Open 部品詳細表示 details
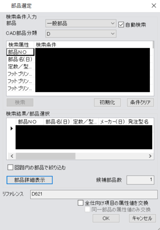Viewport: 160px width, 230px height. (x=30, y=180)
